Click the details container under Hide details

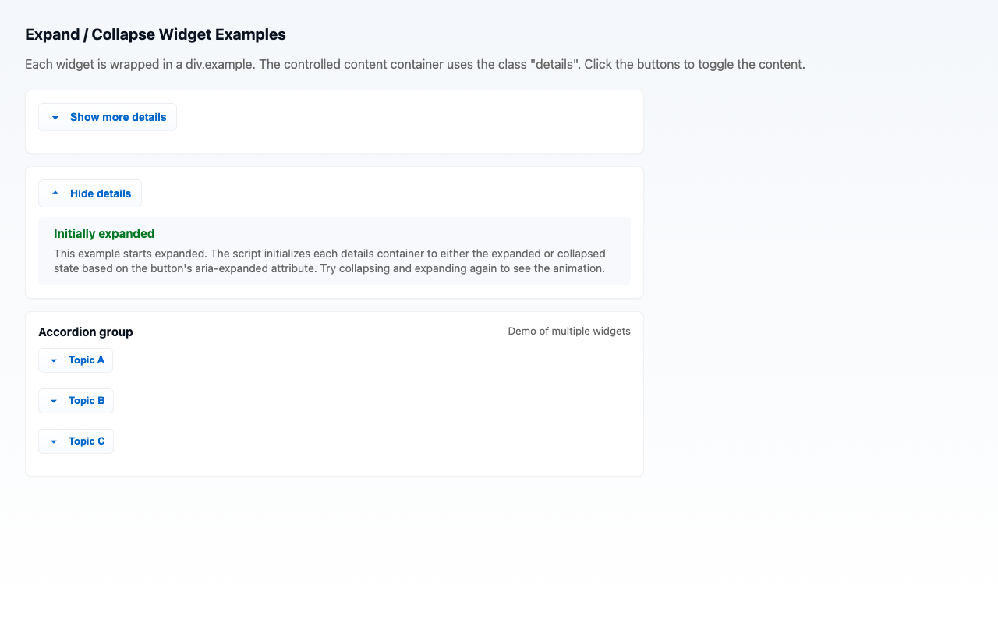click(x=334, y=250)
